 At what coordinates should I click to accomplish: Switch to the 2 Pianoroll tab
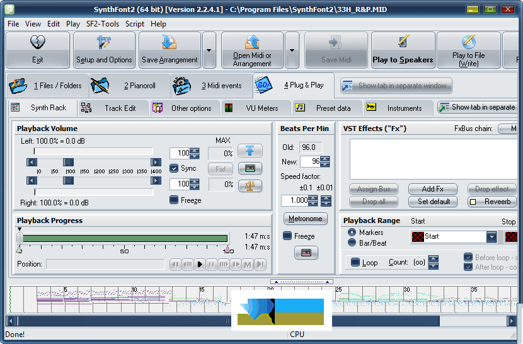(130, 86)
